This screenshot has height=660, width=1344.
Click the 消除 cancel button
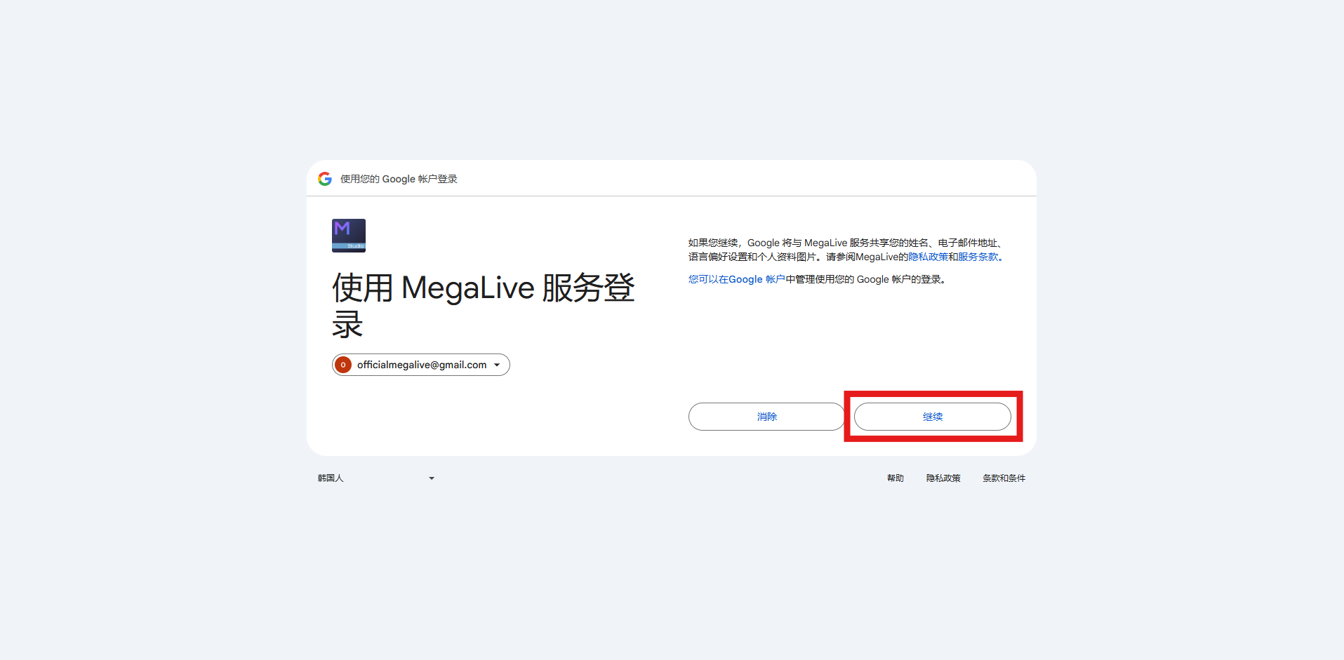(x=766, y=417)
